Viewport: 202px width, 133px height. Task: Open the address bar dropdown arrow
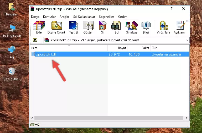point(187,40)
